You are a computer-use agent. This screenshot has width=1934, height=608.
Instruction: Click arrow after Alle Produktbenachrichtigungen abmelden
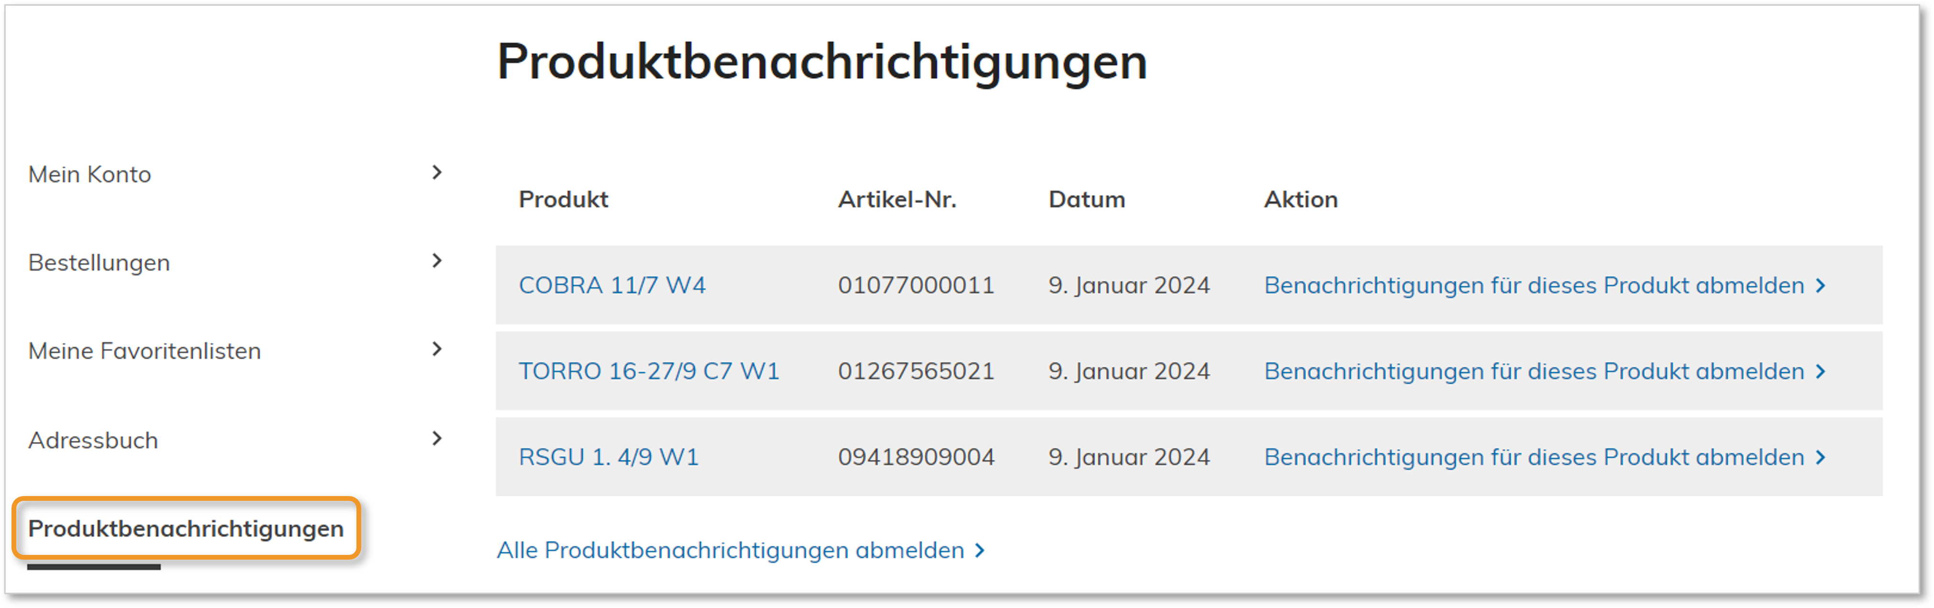coord(980,550)
